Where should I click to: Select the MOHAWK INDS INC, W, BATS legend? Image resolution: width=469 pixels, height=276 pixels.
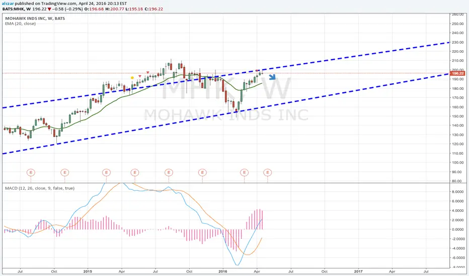point(35,18)
